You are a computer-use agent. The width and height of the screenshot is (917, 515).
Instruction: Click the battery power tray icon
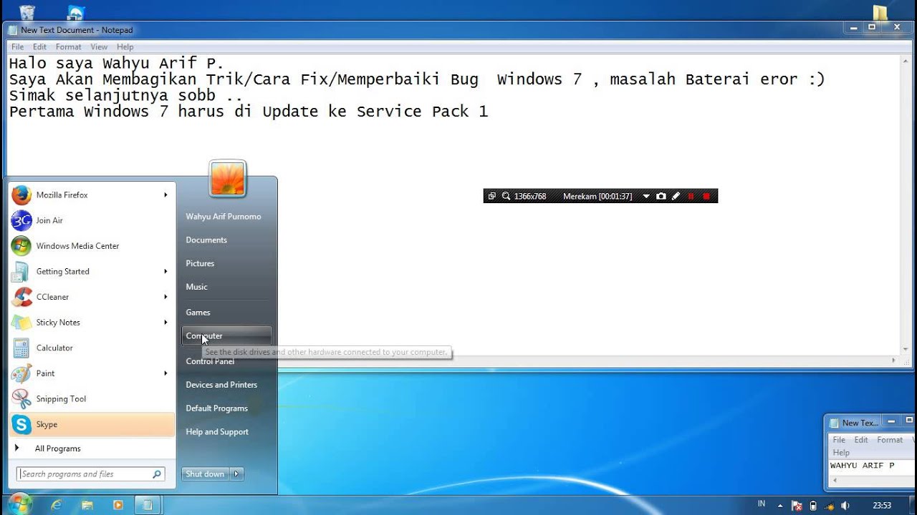814,506
